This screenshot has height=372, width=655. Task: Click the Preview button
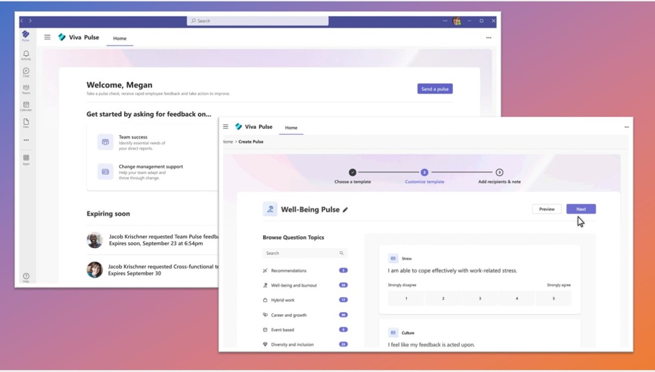pos(547,209)
